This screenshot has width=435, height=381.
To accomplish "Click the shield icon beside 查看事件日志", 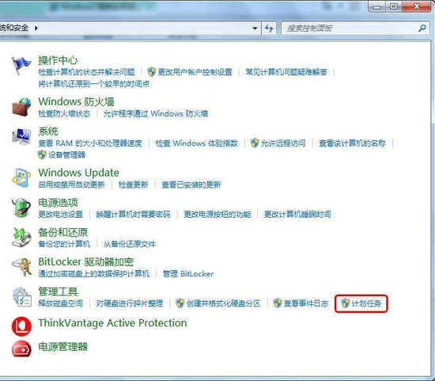I will tap(278, 303).
